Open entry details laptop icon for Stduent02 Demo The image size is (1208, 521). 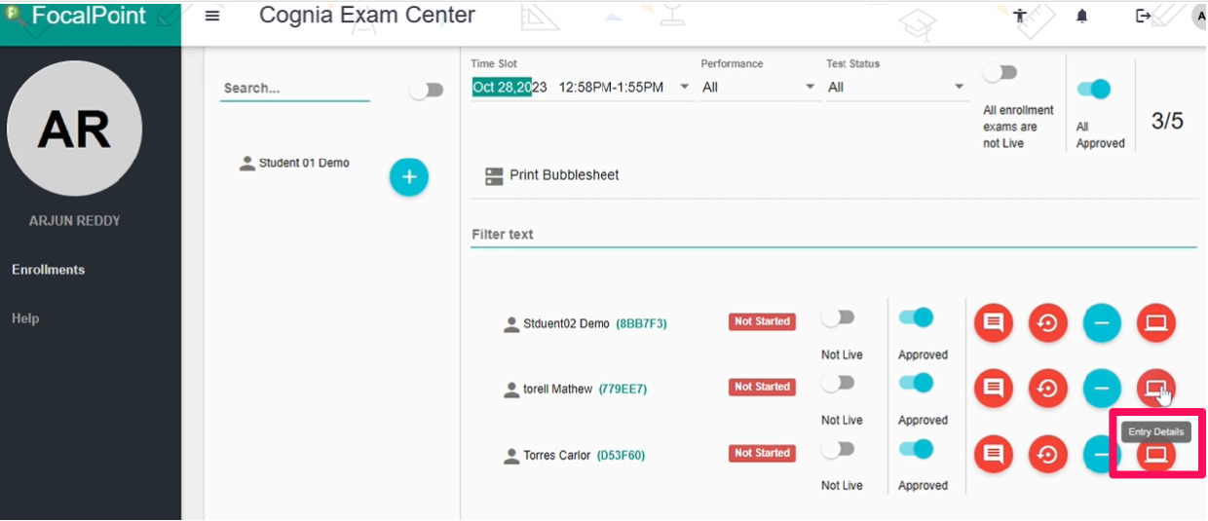point(1156,323)
